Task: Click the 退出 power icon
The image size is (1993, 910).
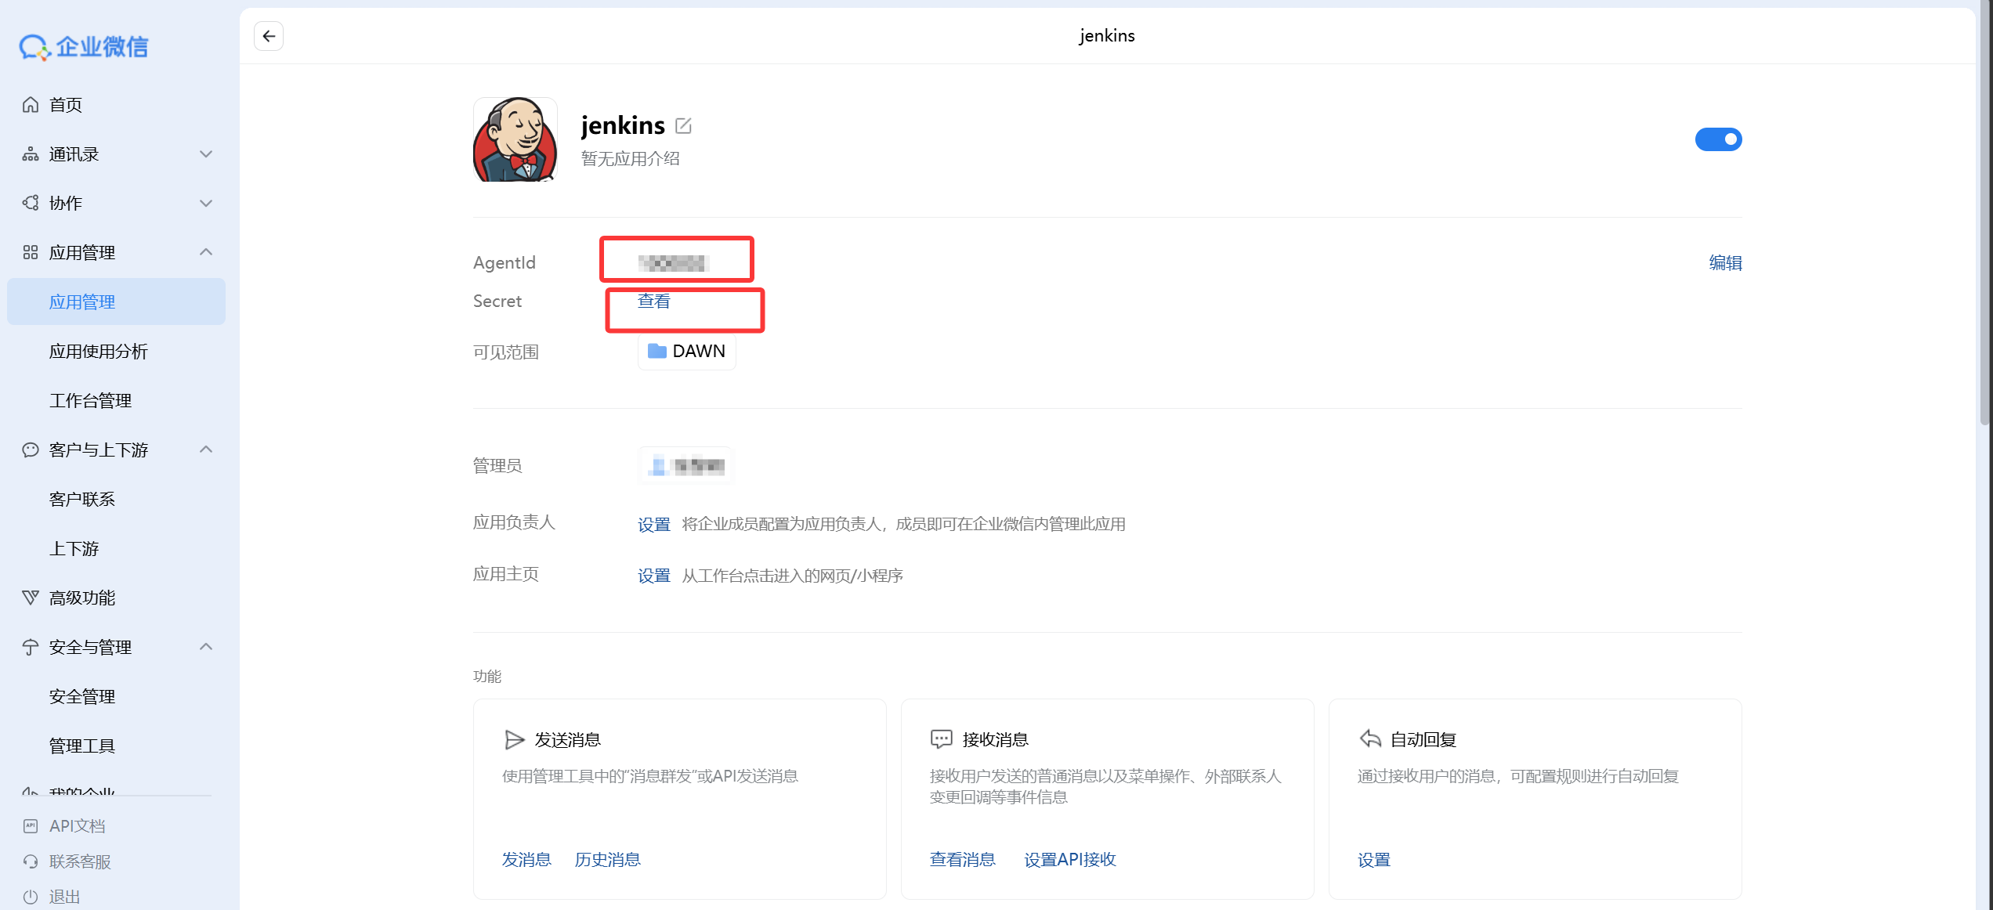Action: point(31,897)
